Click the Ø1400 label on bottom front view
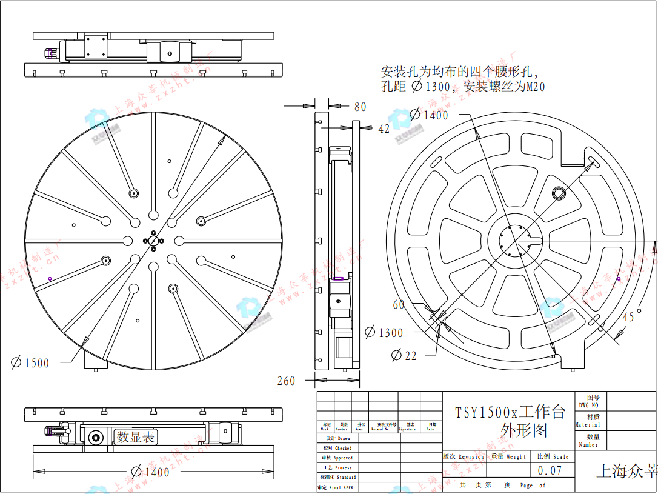 [150, 472]
